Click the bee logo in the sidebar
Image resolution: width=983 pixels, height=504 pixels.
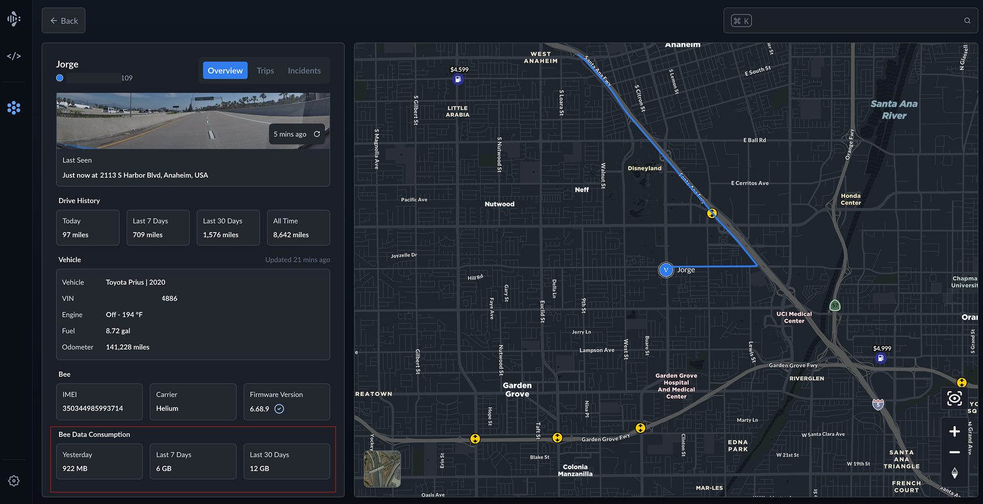click(14, 19)
